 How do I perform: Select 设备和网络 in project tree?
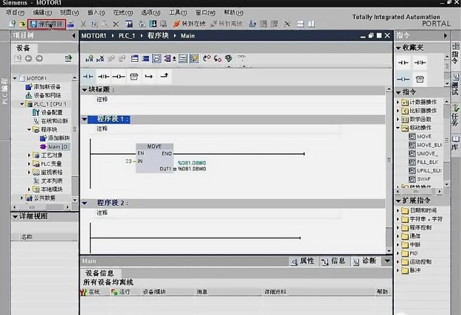43,95
